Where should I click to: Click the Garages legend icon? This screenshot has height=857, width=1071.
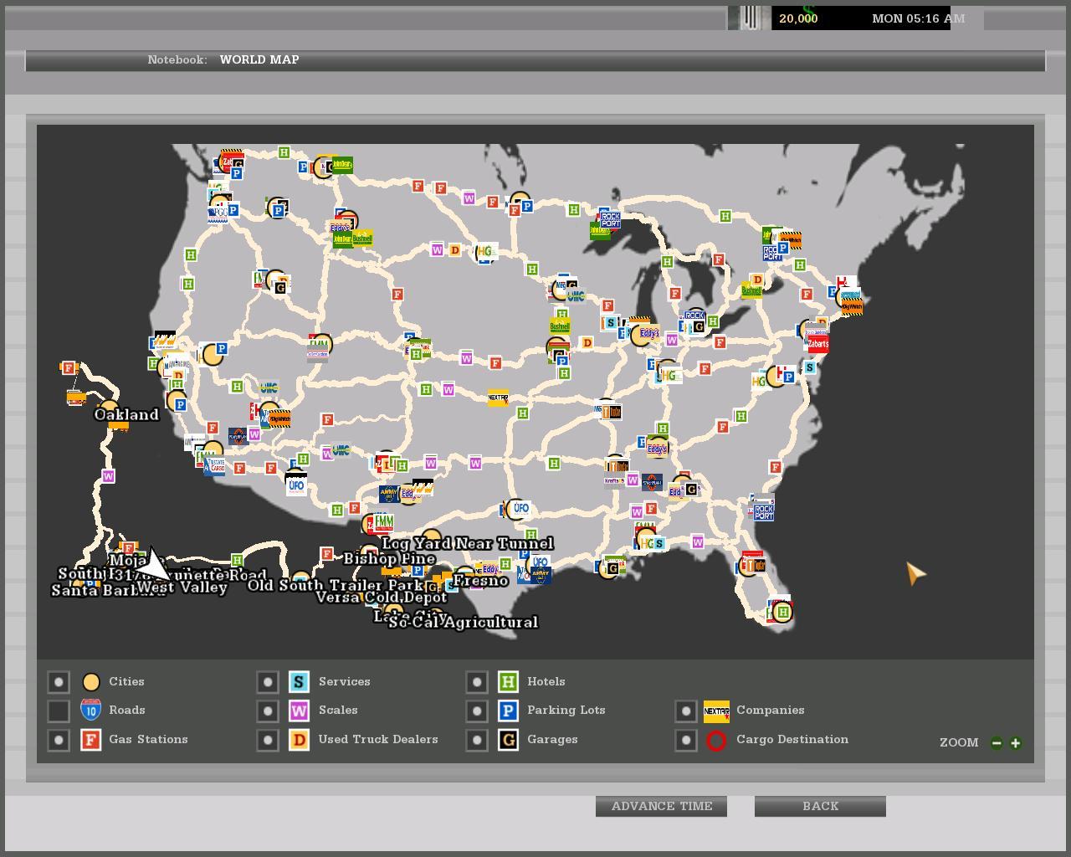point(508,740)
